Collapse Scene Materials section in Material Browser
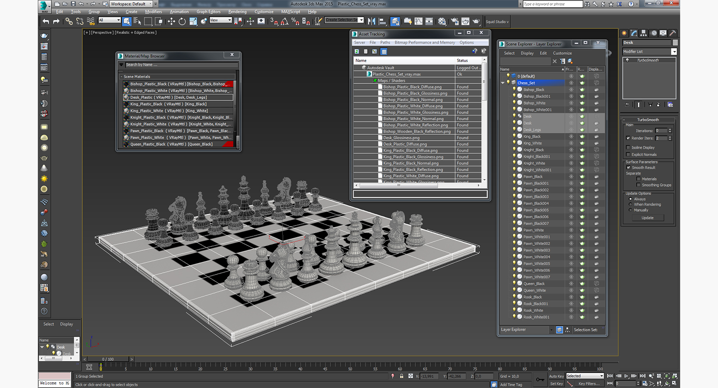This screenshot has height=388, width=718. point(121,77)
